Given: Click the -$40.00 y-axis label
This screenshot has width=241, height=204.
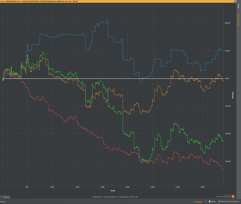Looking at the screenshot, I should [228, 134].
